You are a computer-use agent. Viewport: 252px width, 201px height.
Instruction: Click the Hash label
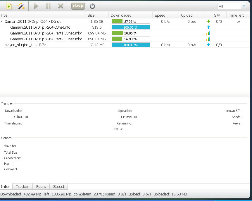pyautogui.click(x=8, y=164)
